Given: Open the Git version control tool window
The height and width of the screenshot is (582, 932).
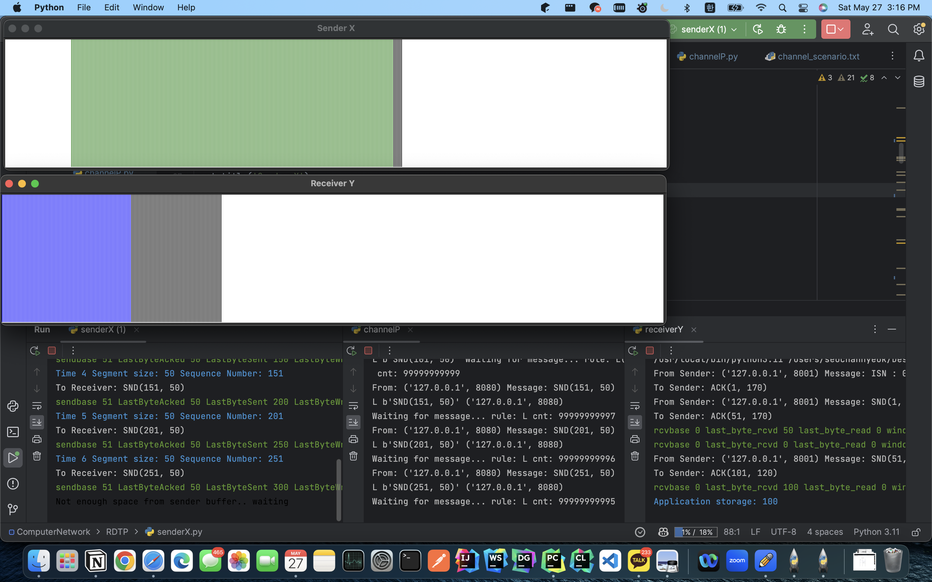Looking at the screenshot, I should coord(13,509).
